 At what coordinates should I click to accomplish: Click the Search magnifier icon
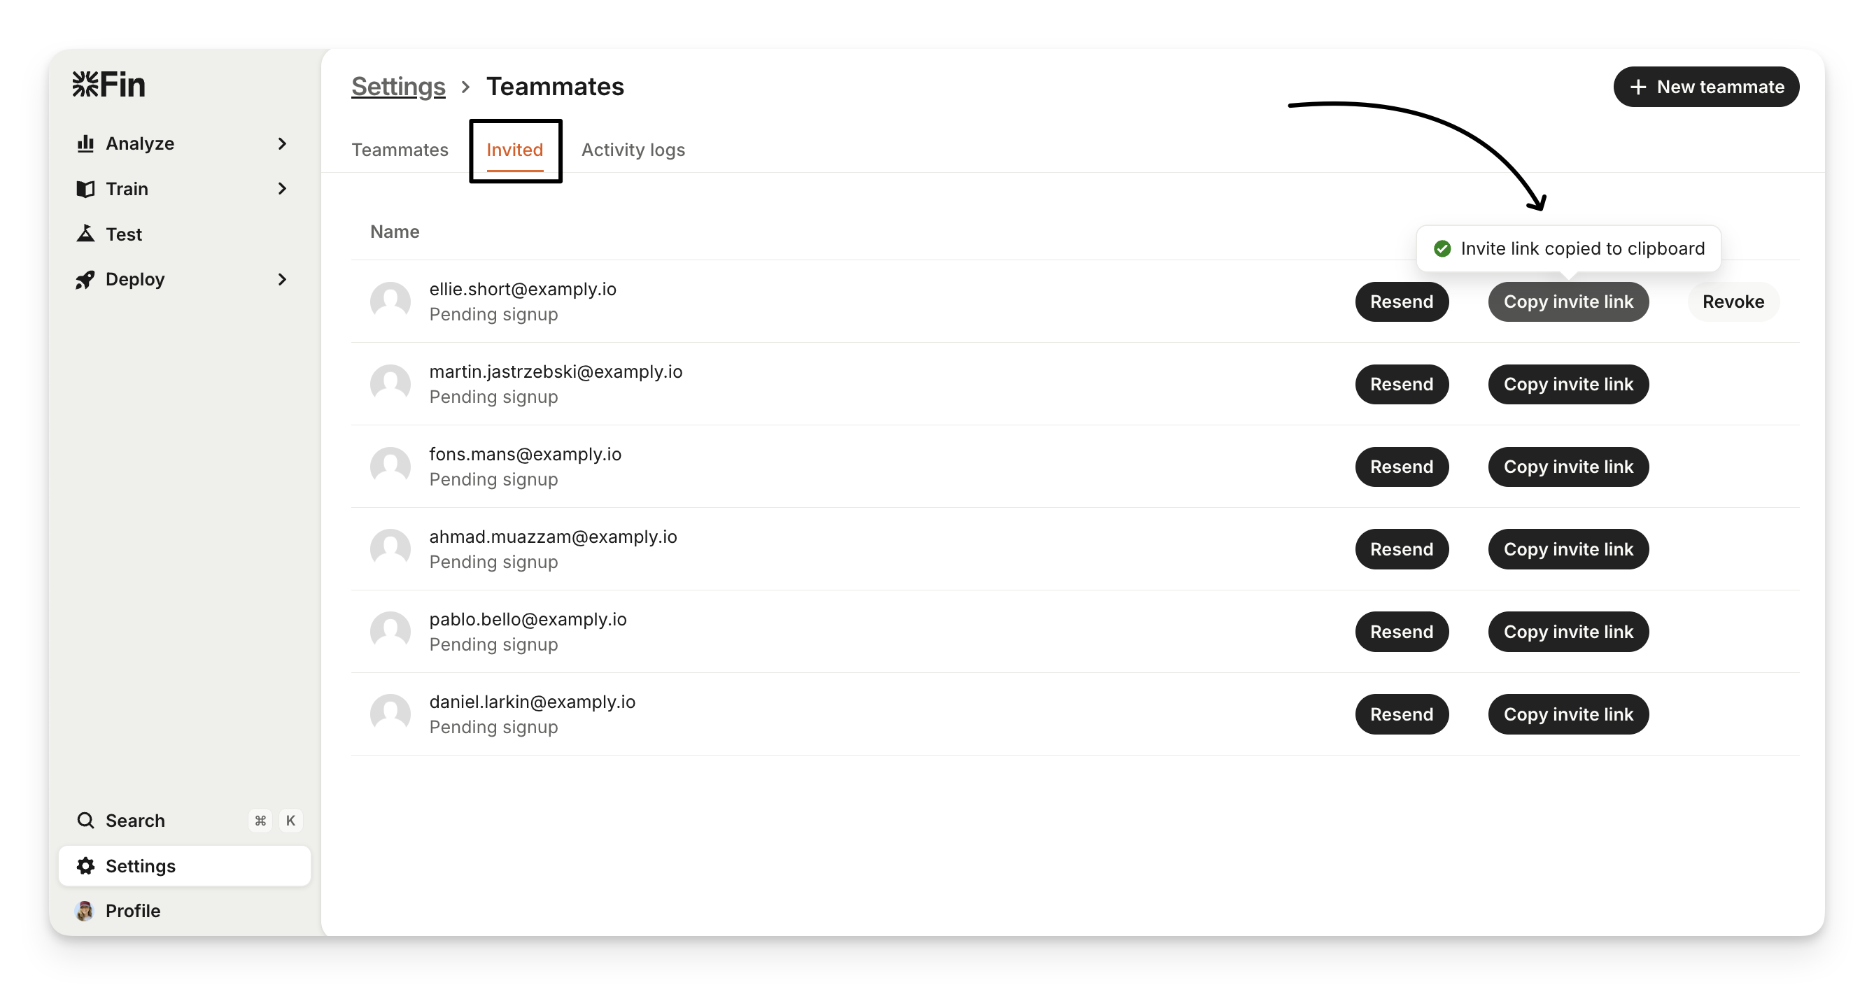click(85, 821)
